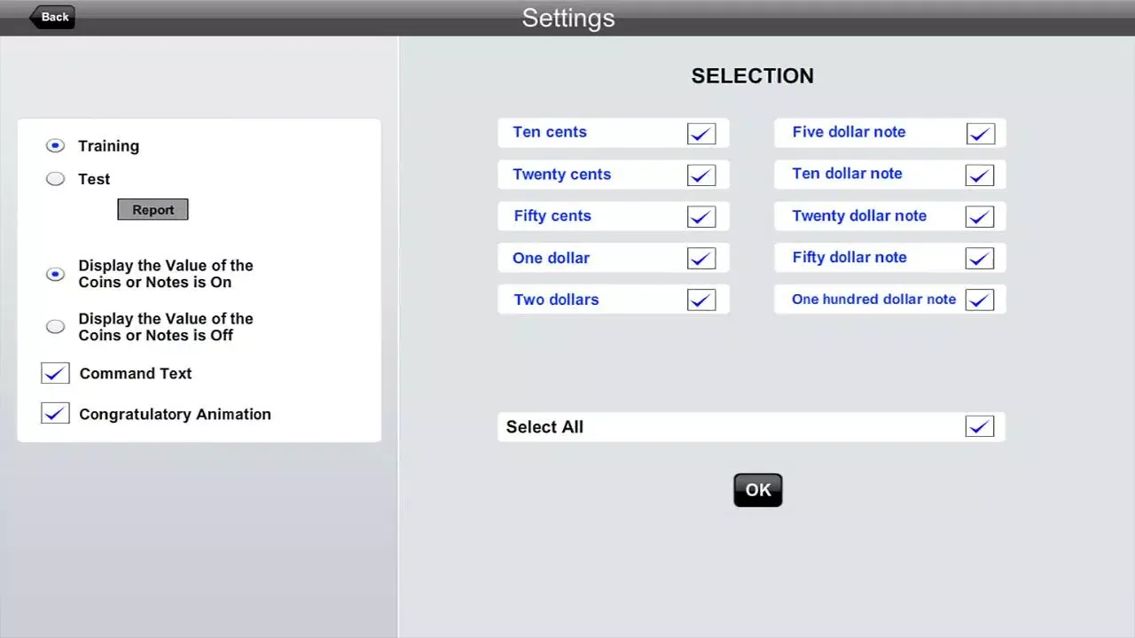Select the Test mode option
The image size is (1135, 638).
coord(55,179)
